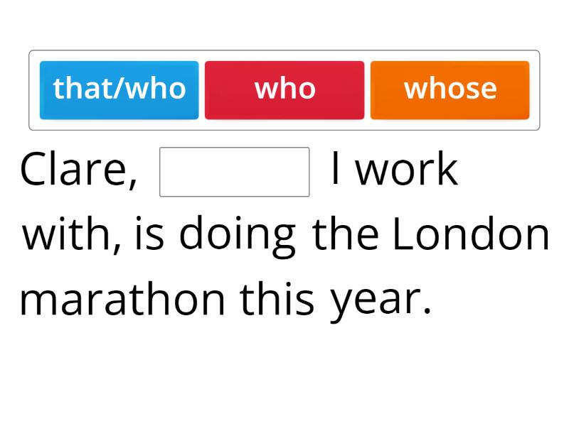569x426 pixels.
Task: Click the word "London" in the sentence
Action: (x=471, y=234)
